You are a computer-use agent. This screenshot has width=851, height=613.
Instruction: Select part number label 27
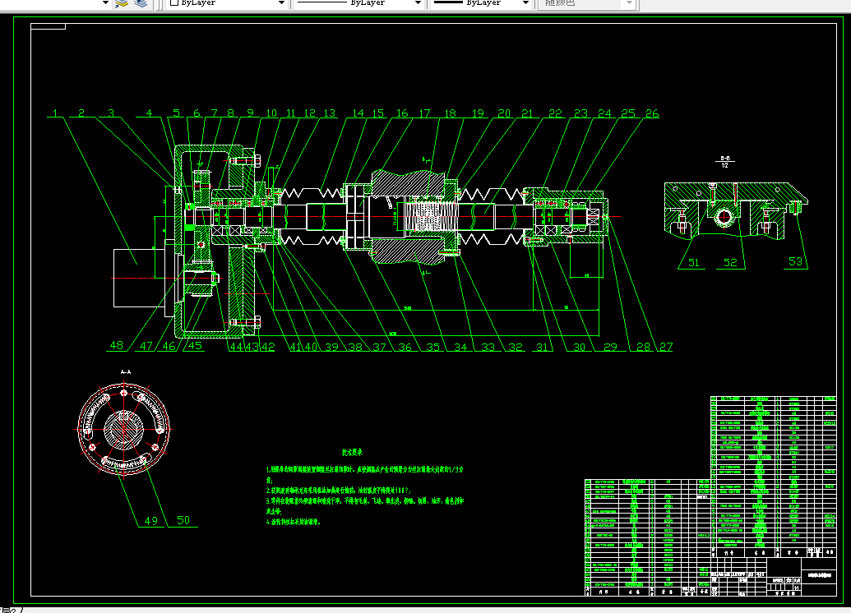click(666, 346)
